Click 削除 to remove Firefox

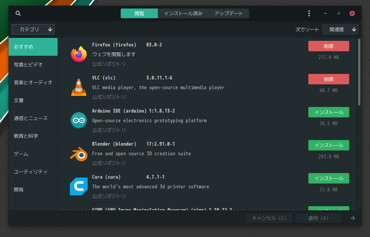[328, 46]
